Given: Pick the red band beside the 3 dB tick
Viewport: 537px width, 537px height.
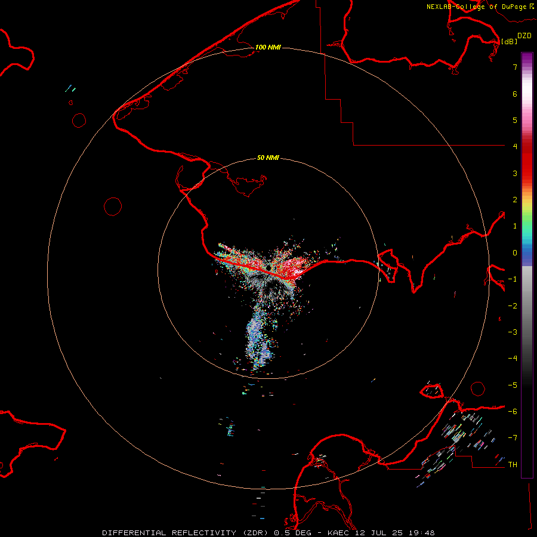Looking at the screenshot, I should coord(527,173).
